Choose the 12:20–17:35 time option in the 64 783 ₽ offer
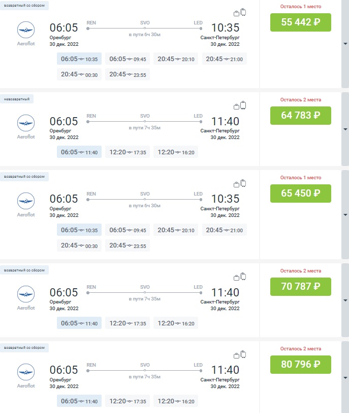Screen dimensions: 349x413 128,152
